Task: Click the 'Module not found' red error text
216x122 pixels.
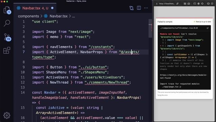Action: tap(169, 34)
